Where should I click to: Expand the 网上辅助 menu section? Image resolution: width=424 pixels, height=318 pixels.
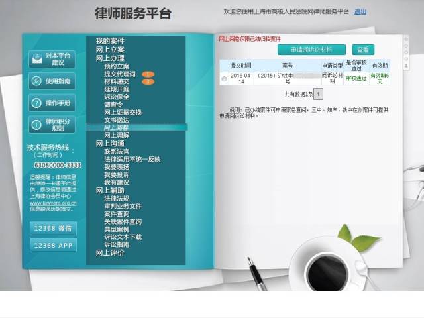[x=110, y=191]
